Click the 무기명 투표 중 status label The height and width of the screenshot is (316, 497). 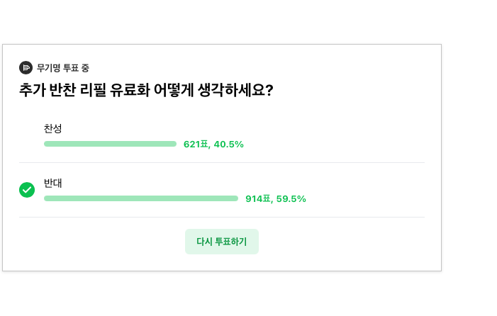coord(62,68)
